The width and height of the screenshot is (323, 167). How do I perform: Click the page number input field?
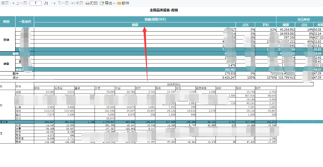(35, 3)
